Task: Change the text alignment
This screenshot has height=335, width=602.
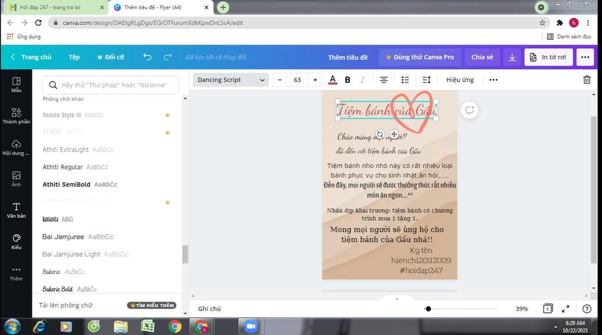Action: tap(383, 80)
